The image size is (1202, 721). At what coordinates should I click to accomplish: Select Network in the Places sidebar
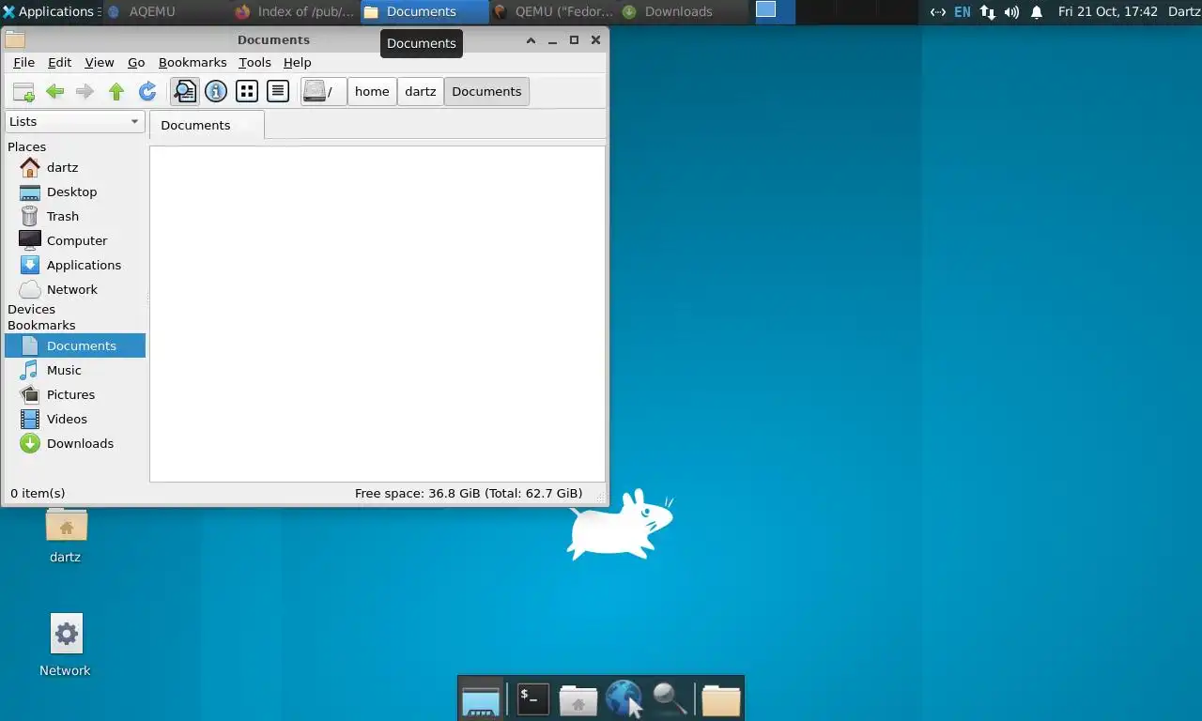pyautogui.click(x=75, y=289)
